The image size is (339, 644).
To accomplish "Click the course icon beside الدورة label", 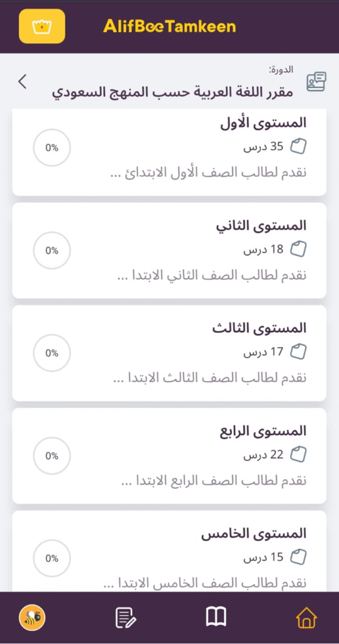I will coord(316,82).
